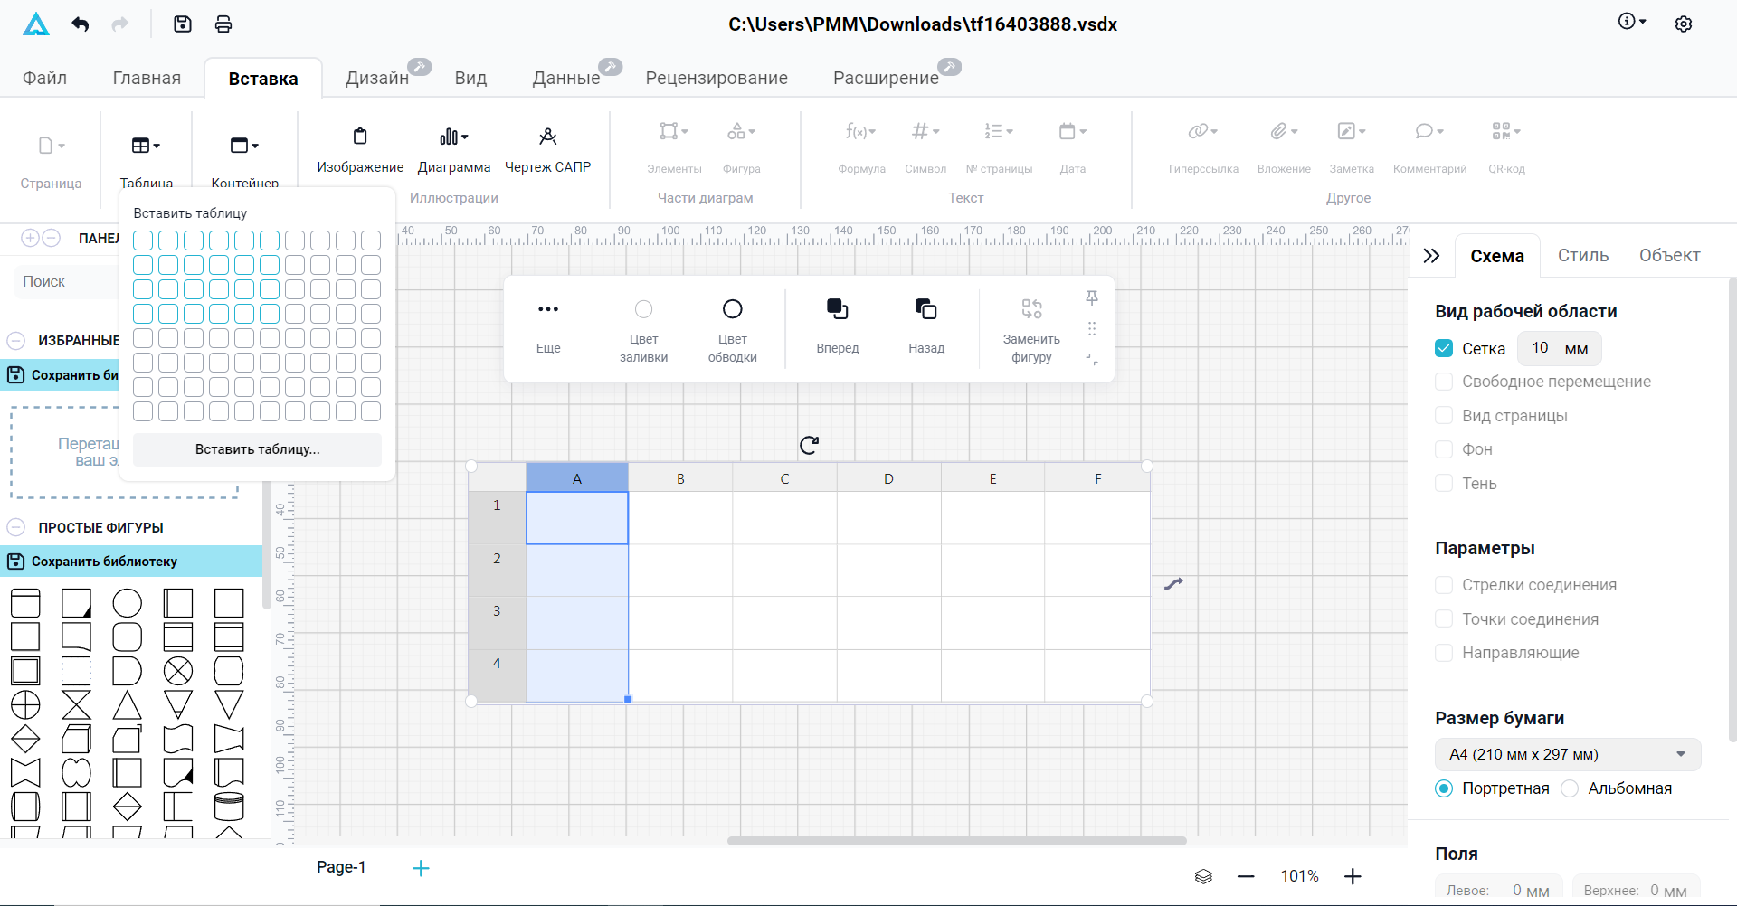Click Сохранить библиотеку under simple shapes

coord(104,561)
